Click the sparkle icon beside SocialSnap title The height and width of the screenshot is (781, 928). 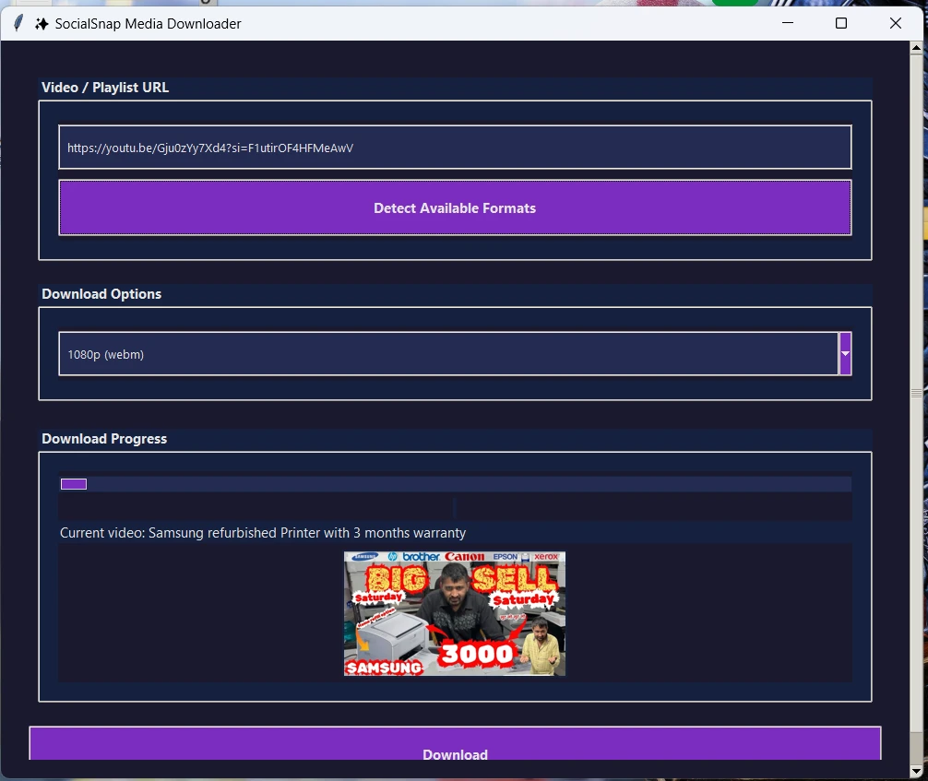tap(41, 24)
